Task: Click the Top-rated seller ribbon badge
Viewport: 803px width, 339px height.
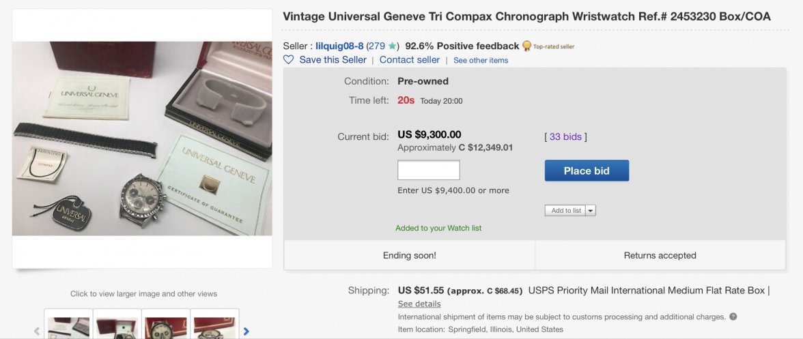Action: pyautogui.click(x=527, y=46)
